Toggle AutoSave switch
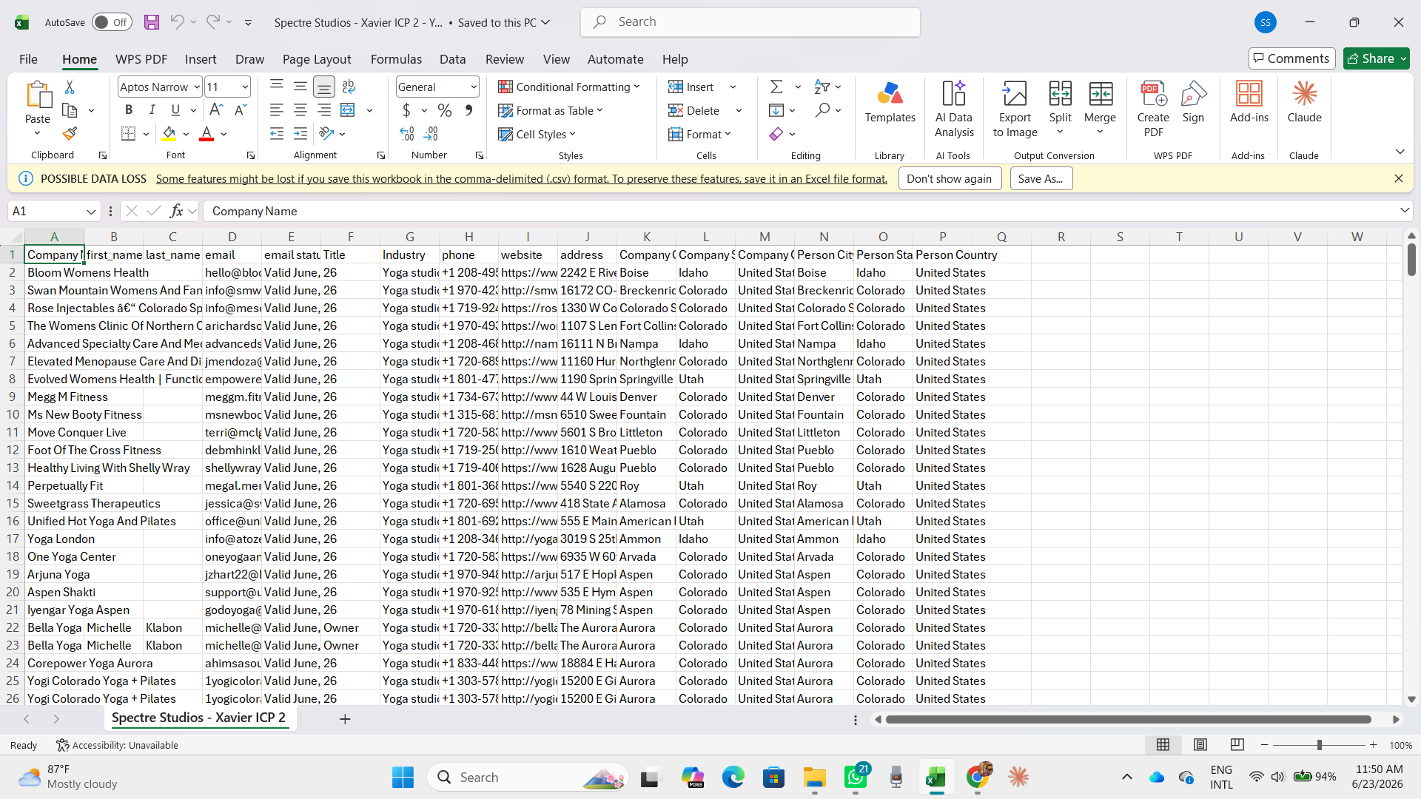The height and width of the screenshot is (799, 1421). point(112,22)
